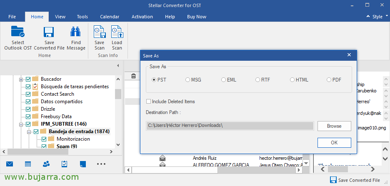The width and height of the screenshot is (390, 186).
Task: Switch to the mail view icon
Action: click(x=10, y=164)
